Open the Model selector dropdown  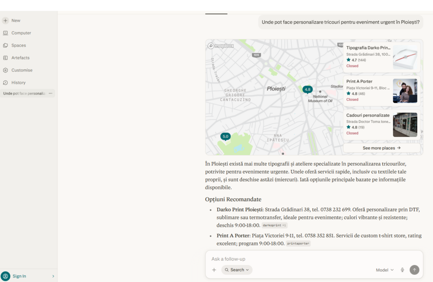tap(385, 270)
